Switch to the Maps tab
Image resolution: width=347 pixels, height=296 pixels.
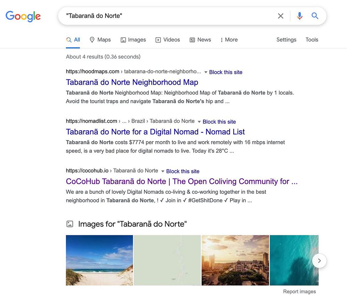(x=100, y=40)
